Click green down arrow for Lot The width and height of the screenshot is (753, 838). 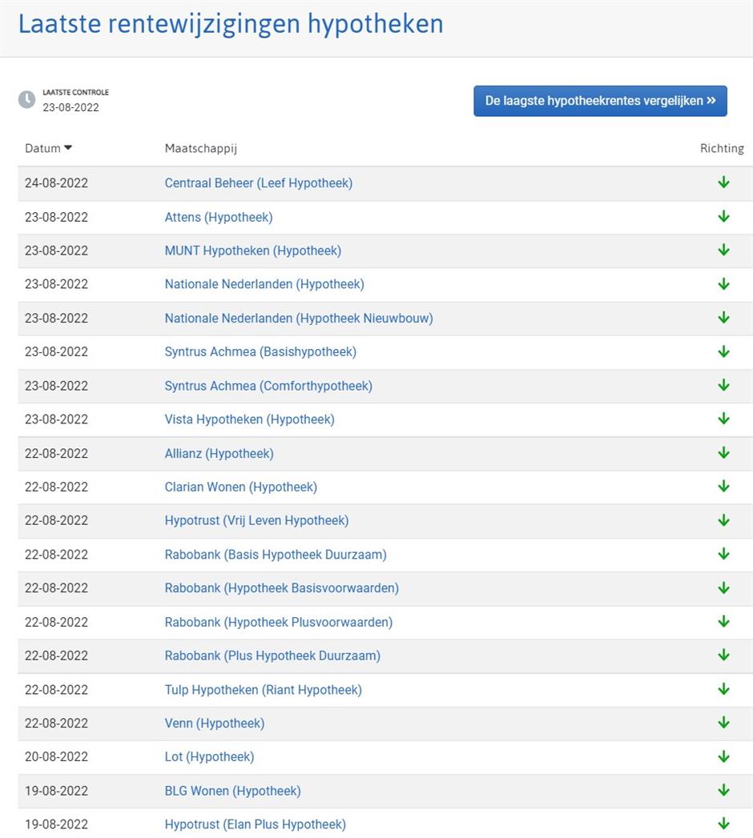723,757
